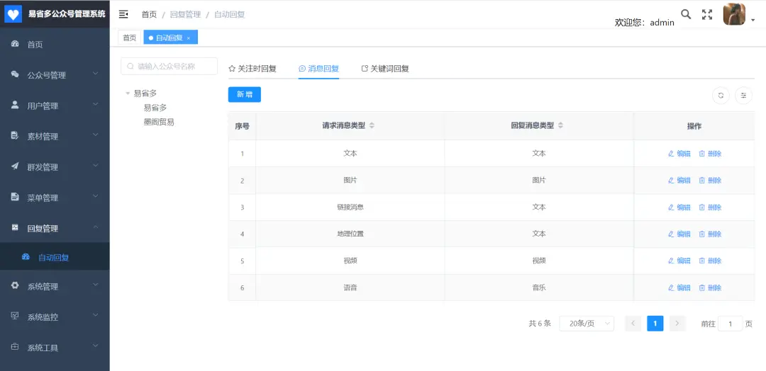Image resolution: width=766 pixels, height=371 pixels.
Task: Go to 首页 in breadcrumb
Action: coord(149,15)
